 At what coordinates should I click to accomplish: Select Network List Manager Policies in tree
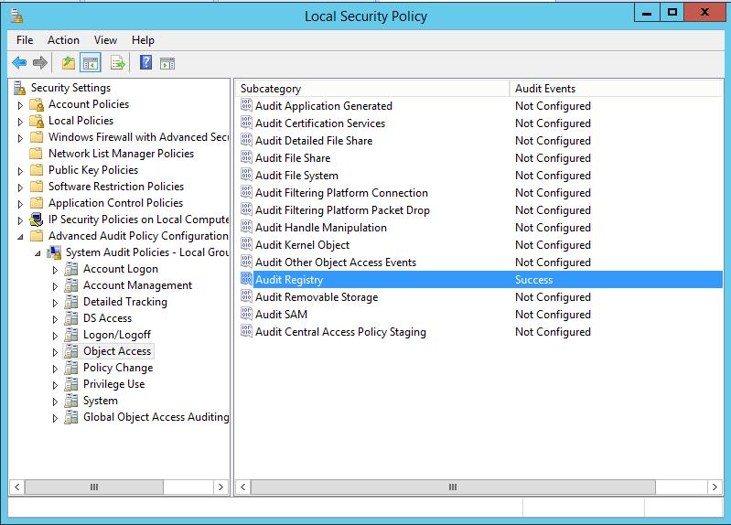pos(121,154)
